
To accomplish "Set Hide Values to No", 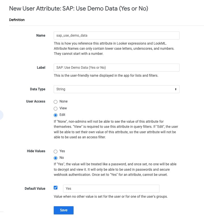I will pyautogui.click(x=55, y=158).
